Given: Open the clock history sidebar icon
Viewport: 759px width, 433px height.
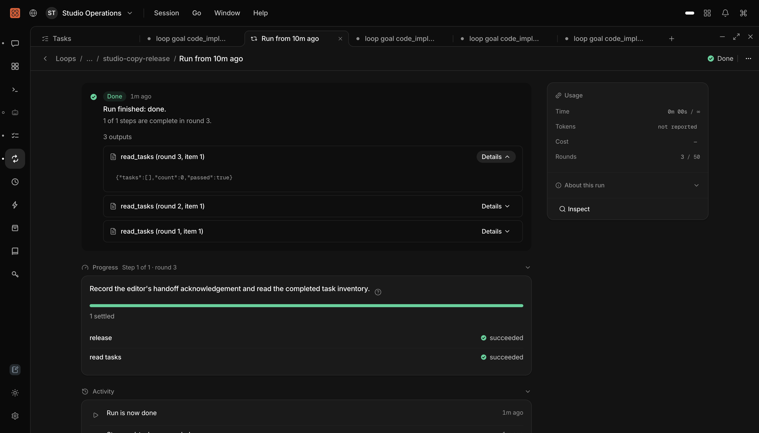Looking at the screenshot, I should pos(15,182).
